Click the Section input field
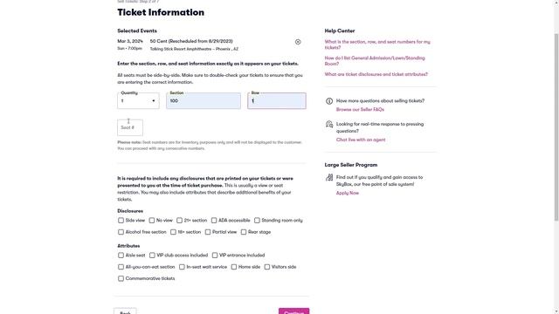The height and width of the screenshot is (314, 559). tap(204, 101)
